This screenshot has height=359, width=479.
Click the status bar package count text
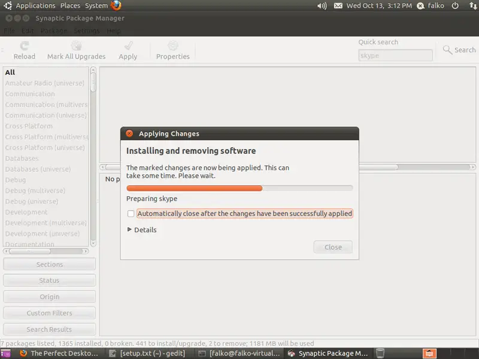[157, 343]
